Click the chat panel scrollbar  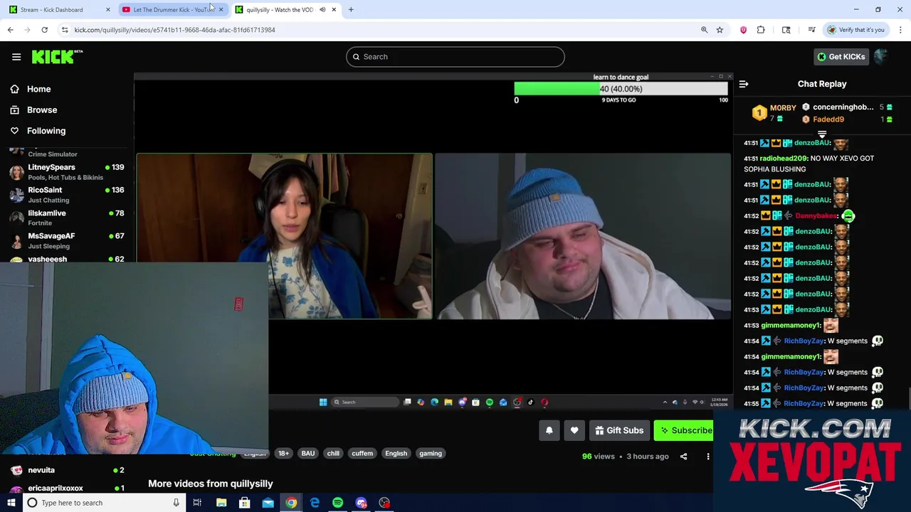(x=908, y=398)
